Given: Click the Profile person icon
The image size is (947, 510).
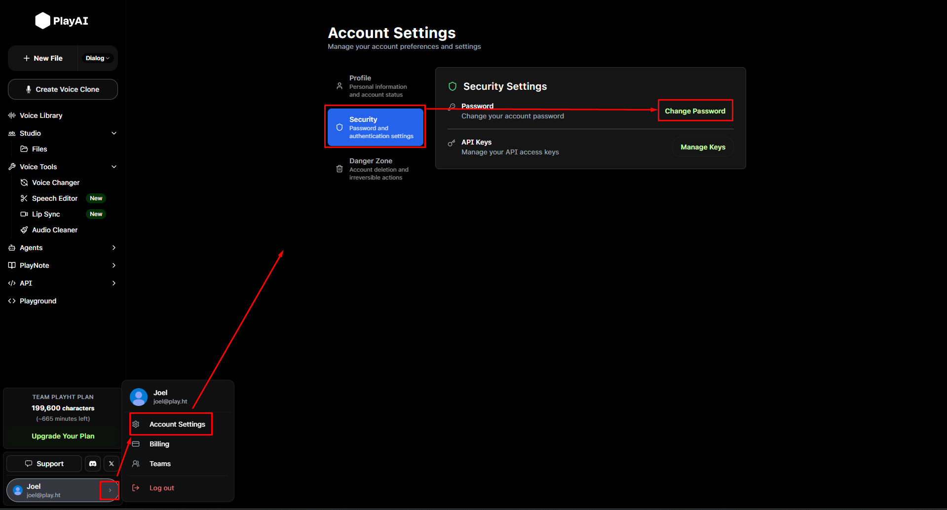Looking at the screenshot, I should tap(340, 86).
